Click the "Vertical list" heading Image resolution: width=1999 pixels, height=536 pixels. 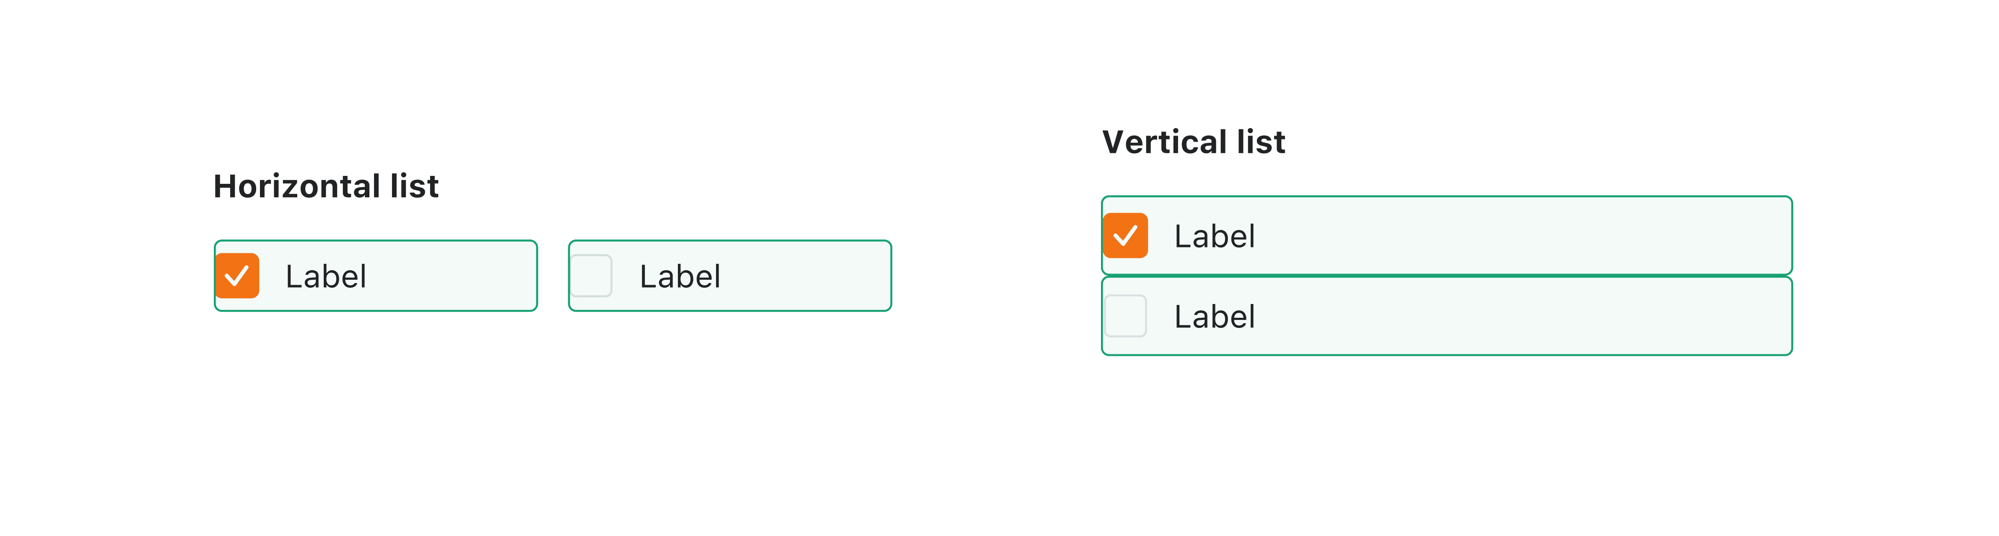[x=1194, y=142]
